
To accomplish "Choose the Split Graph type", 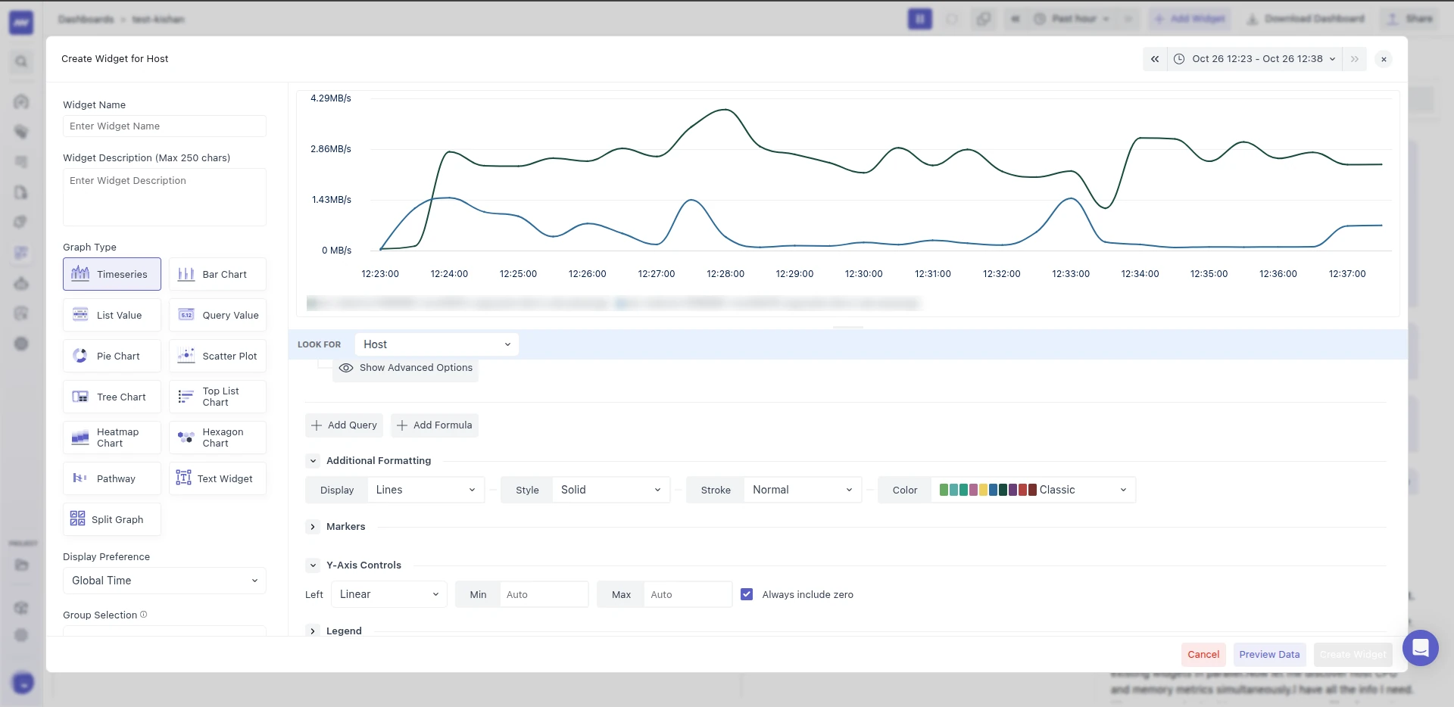I will click(112, 519).
